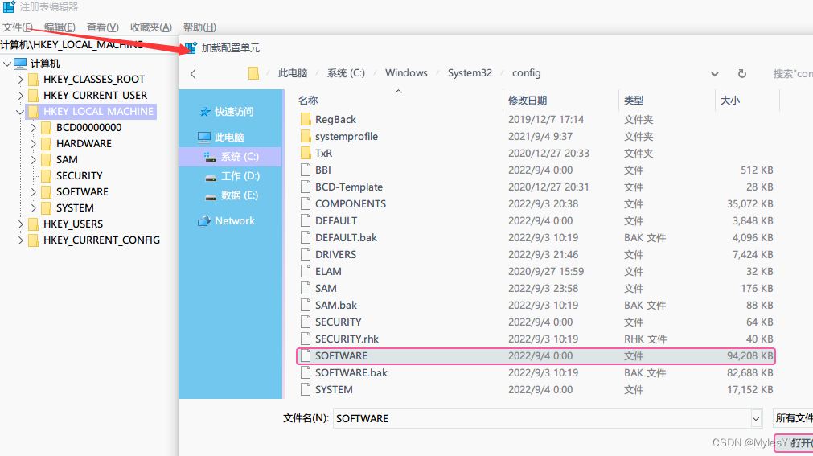813x456 pixels.
Task: Click the TxR folder icon
Action: click(x=306, y=153)
